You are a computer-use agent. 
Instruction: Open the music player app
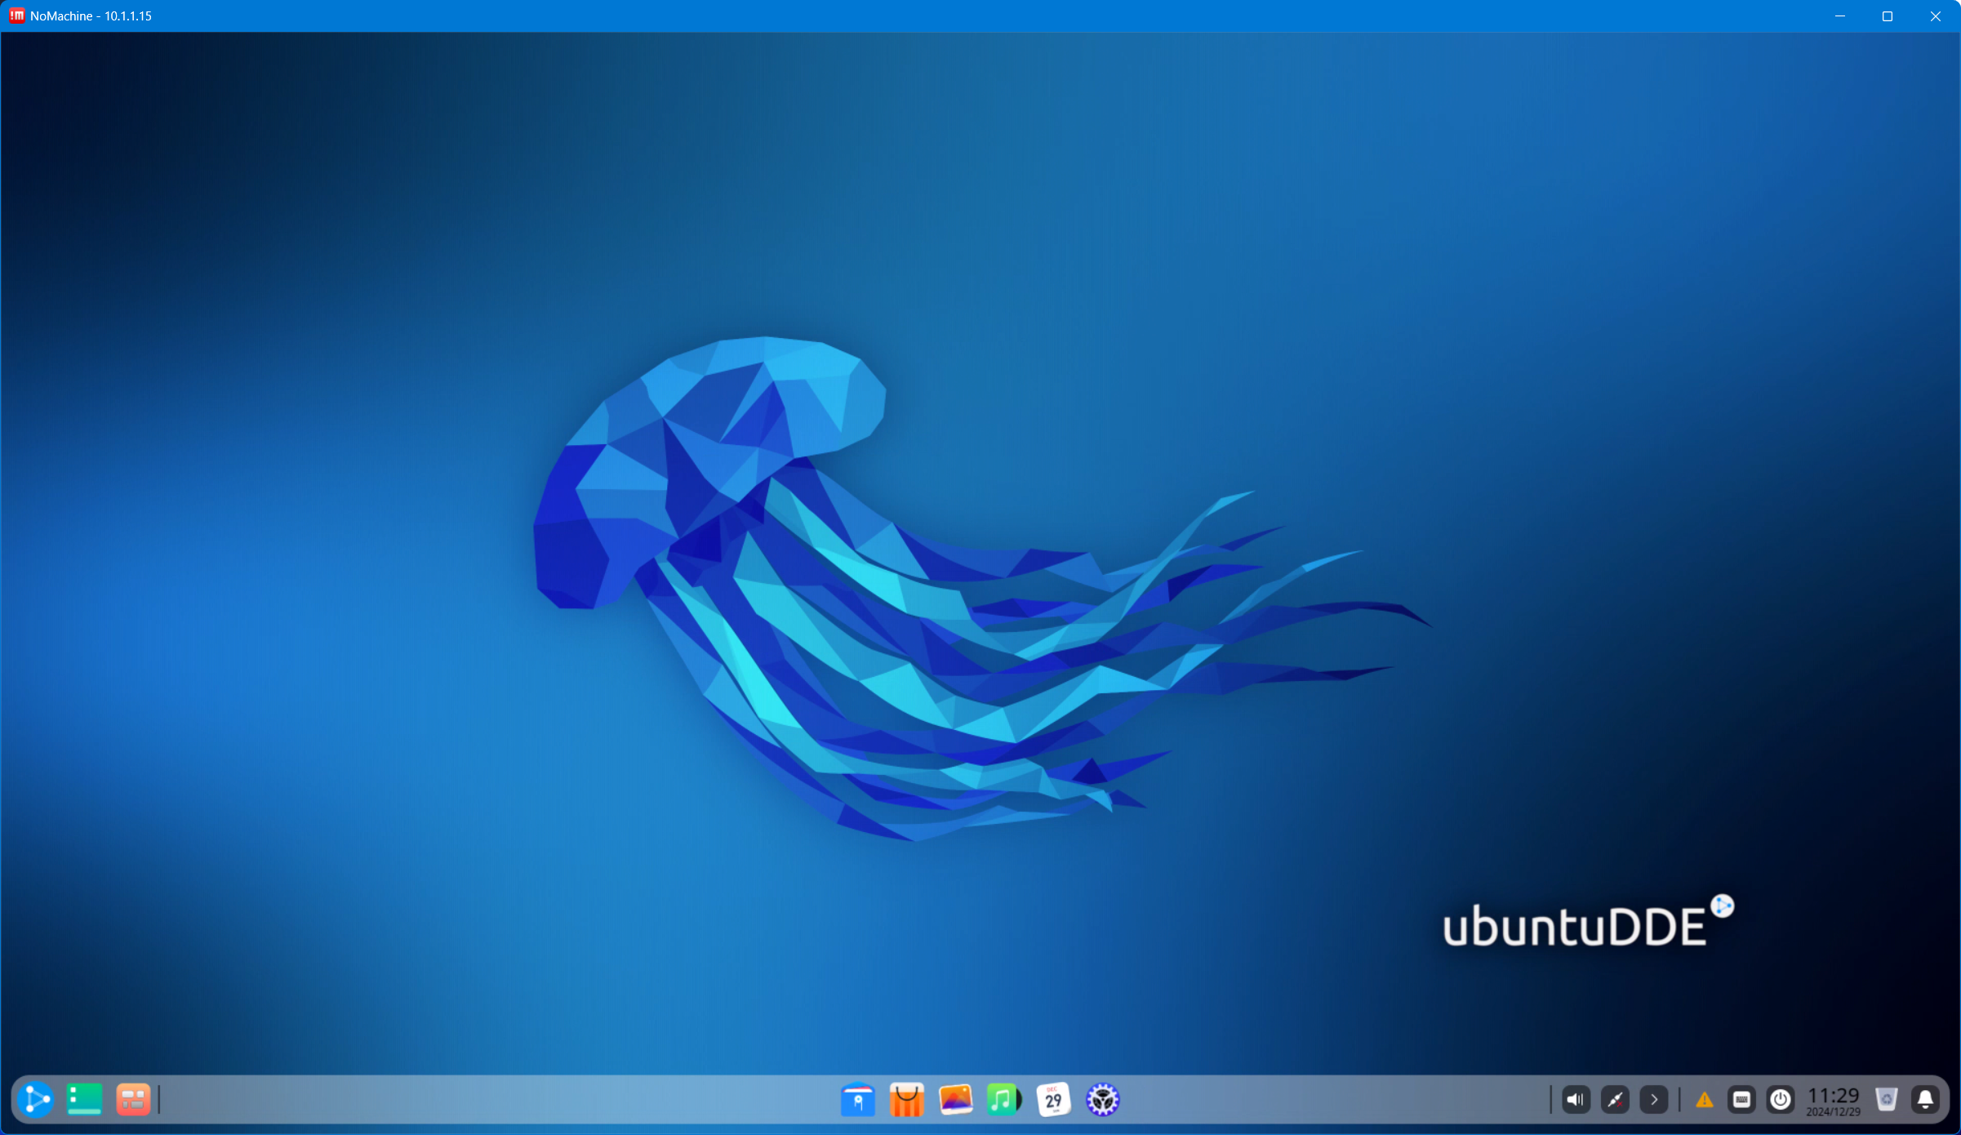pyautogui.click(x=1004, y=1100)
